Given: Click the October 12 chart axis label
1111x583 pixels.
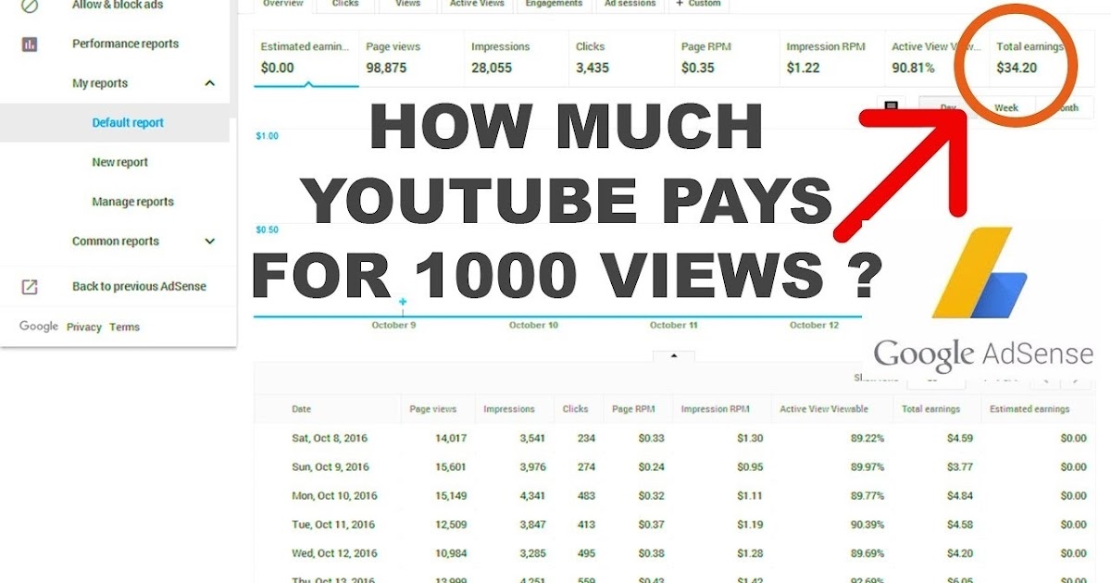Looking at the screenshot, I should pyautogui.click(x=814, y=325).
